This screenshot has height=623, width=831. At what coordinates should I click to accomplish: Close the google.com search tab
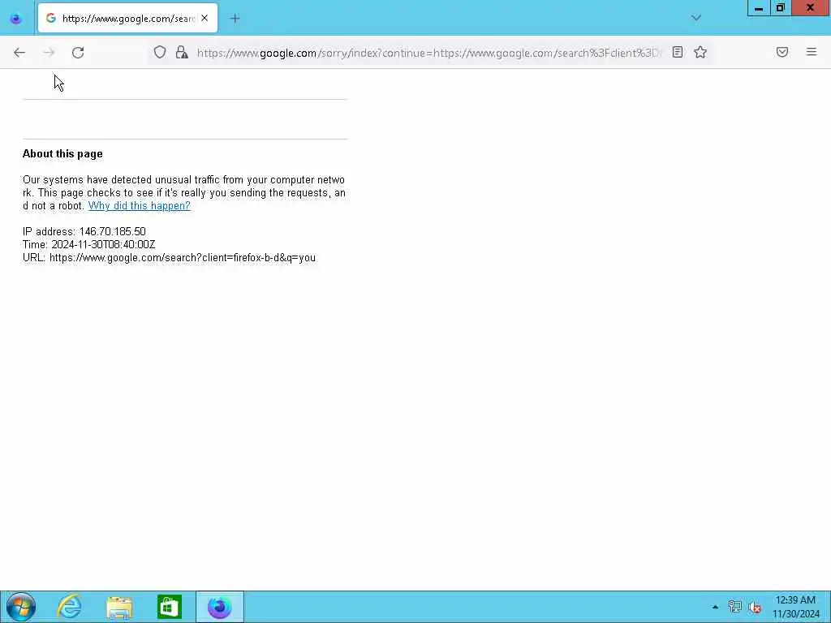(205, 18)
